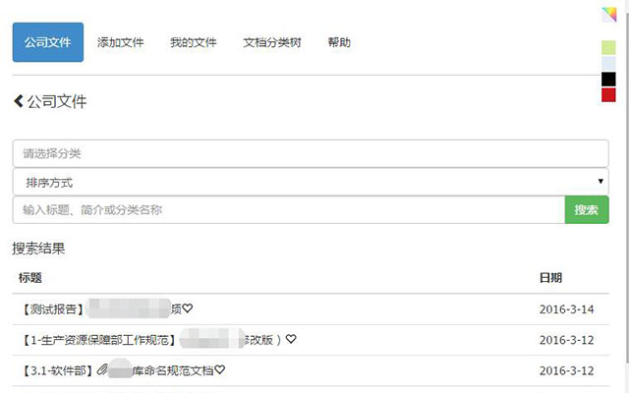The height and width of the screenshot is (393, 629).
Task: Switch to the 我的文件 tab
Action: click(x=193, y=42)
